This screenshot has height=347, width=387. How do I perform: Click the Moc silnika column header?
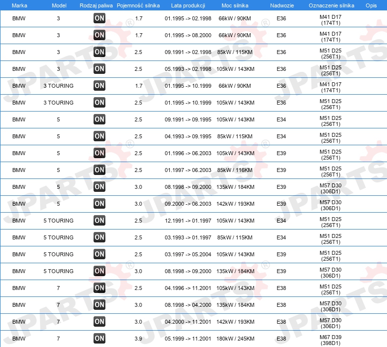[x=235, y=5]
